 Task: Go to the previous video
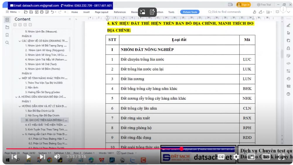coord(14,157)
